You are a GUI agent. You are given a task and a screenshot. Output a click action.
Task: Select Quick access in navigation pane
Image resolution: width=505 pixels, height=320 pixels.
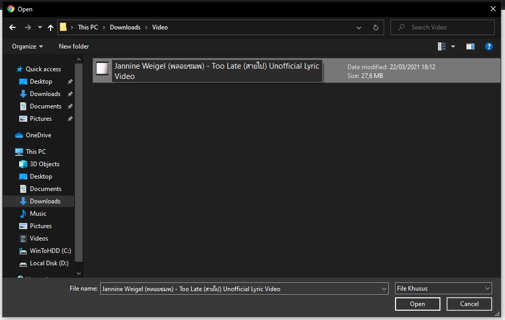pos(39,69)
